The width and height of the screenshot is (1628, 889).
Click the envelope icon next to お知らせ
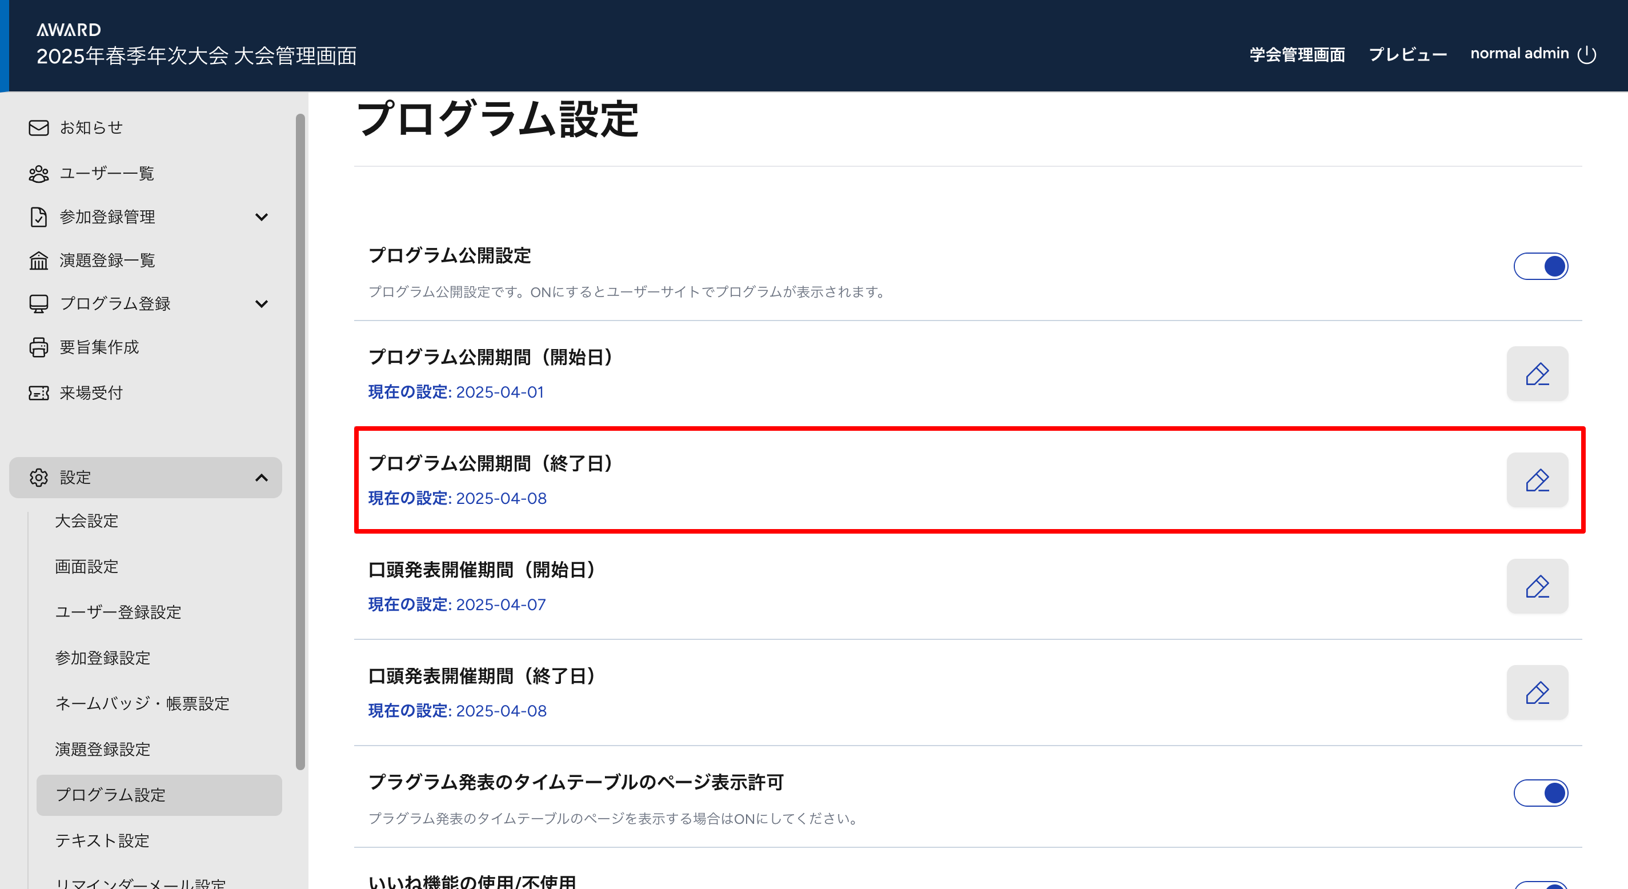tap(38, 128)
